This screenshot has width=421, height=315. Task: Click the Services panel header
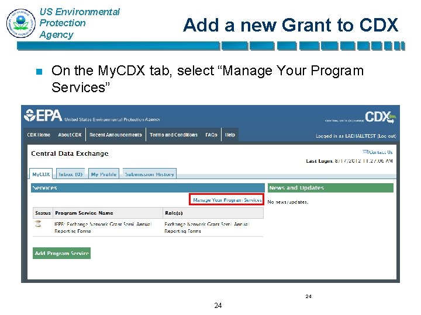tap(148, 188)
